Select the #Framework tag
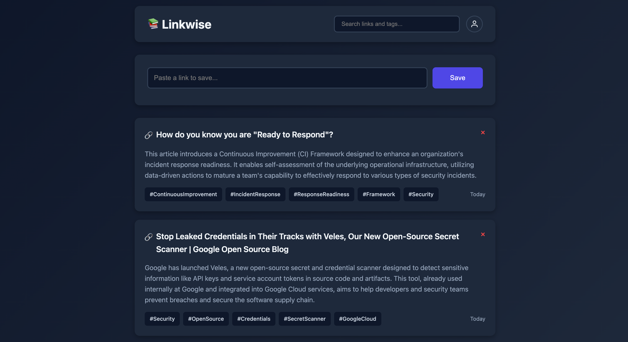Image resolution: width=628 pixels, height=342 pixels. click(379, 194)
